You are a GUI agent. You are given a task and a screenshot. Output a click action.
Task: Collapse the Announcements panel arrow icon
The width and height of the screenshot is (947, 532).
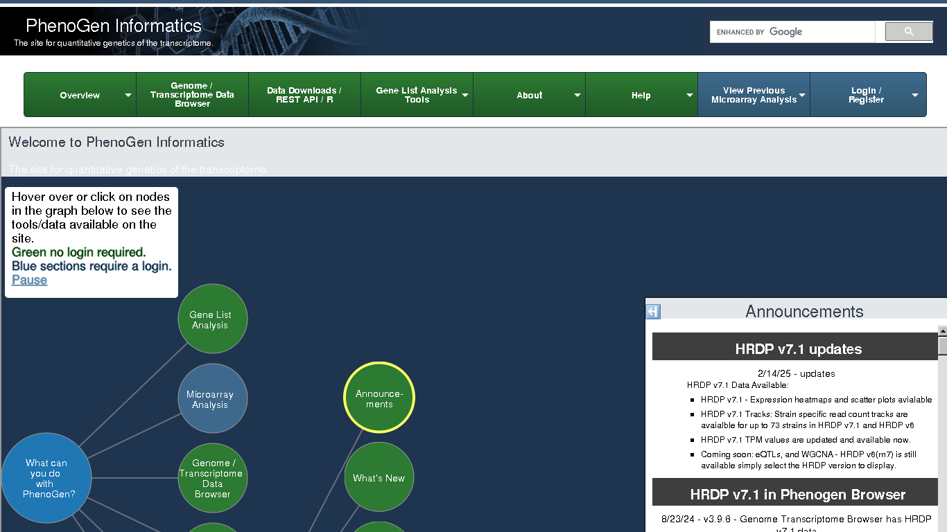[x=653, y=312]
